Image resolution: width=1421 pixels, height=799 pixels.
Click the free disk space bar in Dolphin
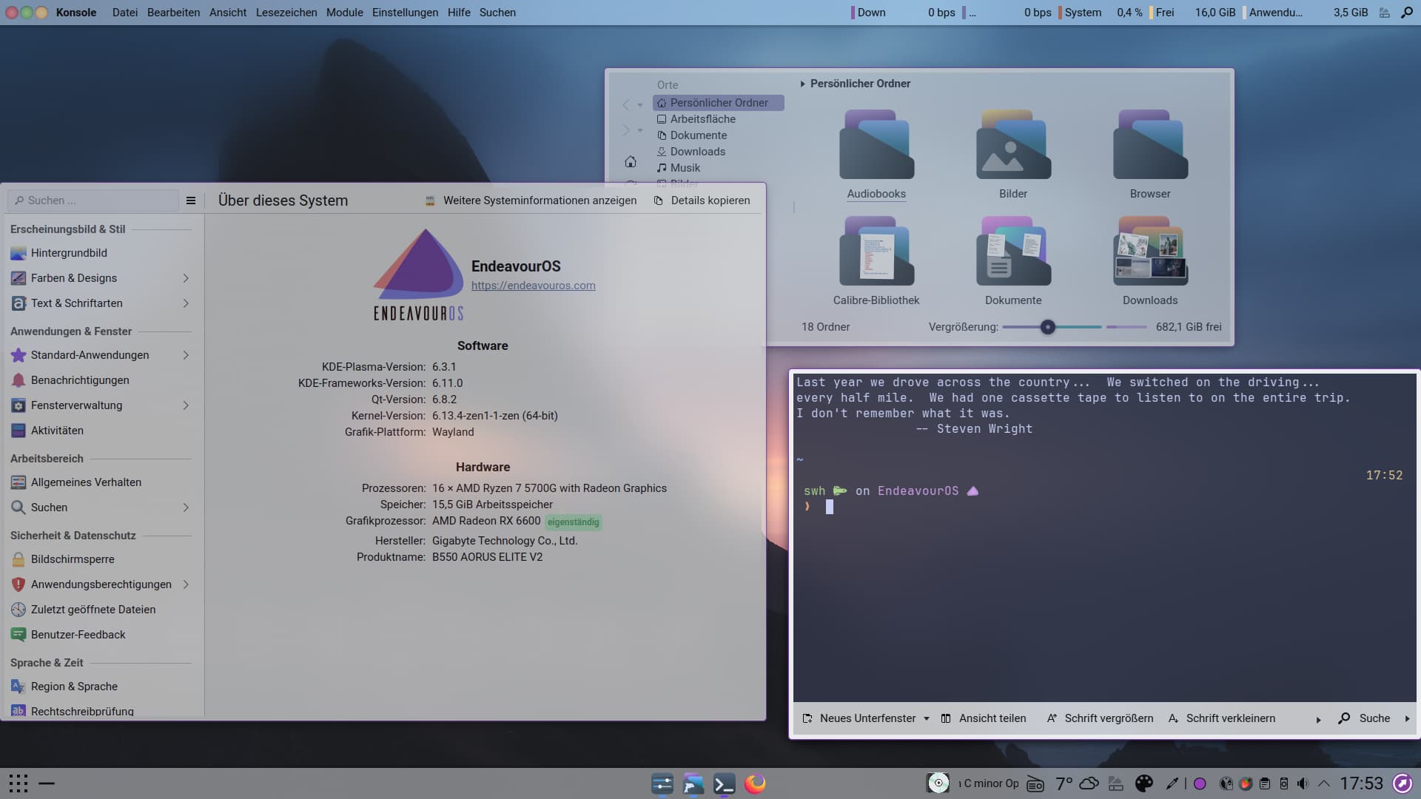point(1126,327)
